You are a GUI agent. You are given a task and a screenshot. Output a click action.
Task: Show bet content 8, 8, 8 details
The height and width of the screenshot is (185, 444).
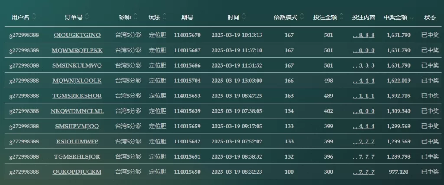tap(364, 36)
